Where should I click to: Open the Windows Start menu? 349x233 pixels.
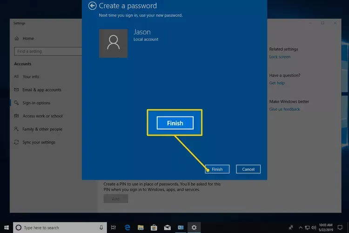(x=6, y=227)
